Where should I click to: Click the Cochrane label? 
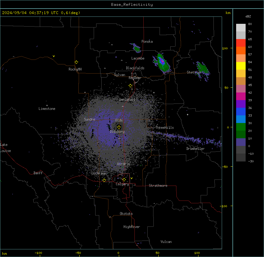99,173
